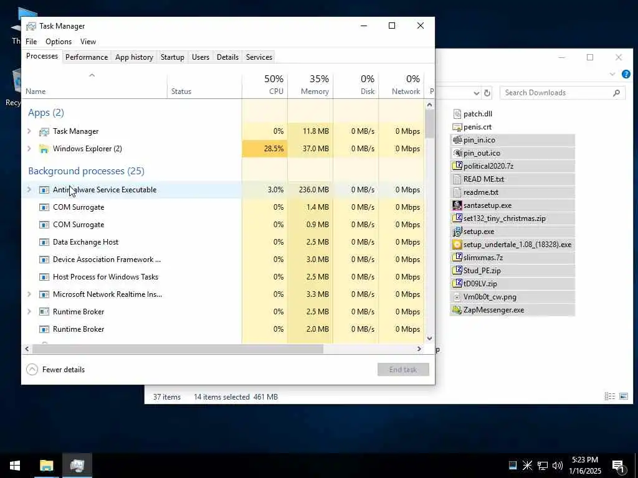Image resolution: width=638 pixels, height=478 pixels.
Task: Expand the Windows Explorer (2) row
Action: [29, 149]
